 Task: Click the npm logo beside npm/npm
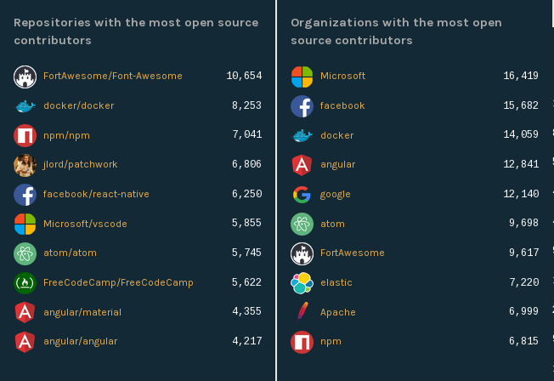tap(25, 135)
